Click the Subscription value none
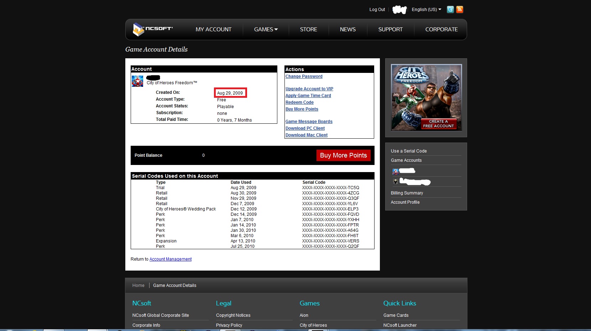 point(222,113)
